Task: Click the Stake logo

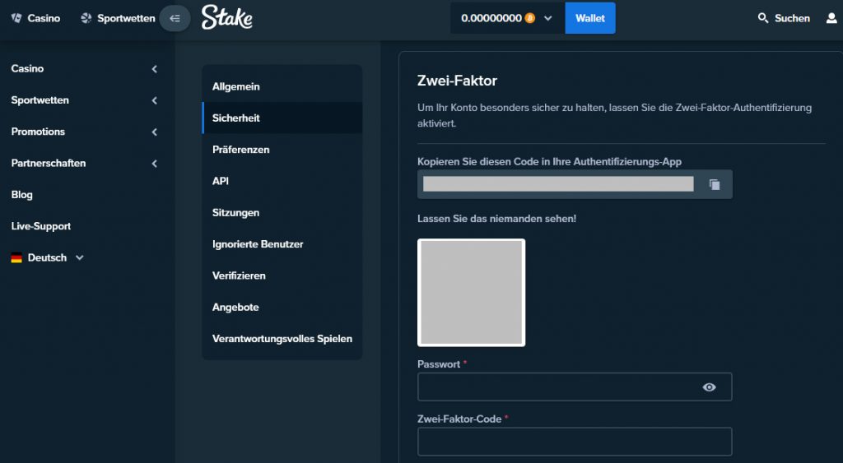Action: [x=227, y=18]
